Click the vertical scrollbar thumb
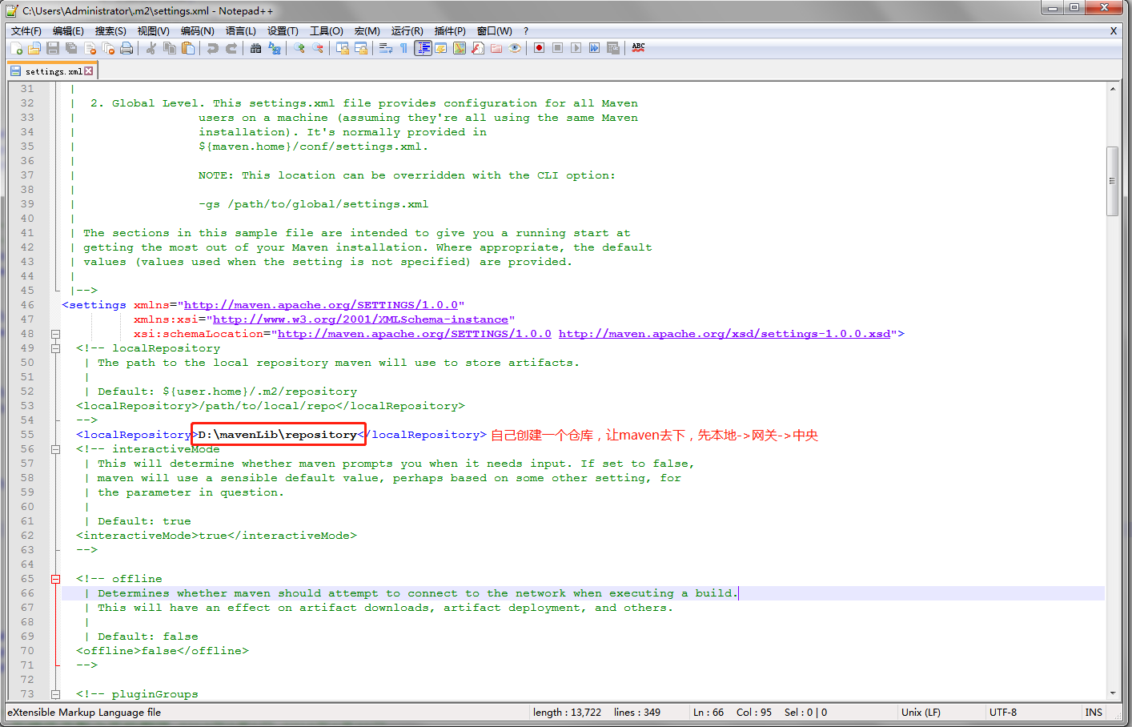The image size is (1132, 727). (1112, 181)
